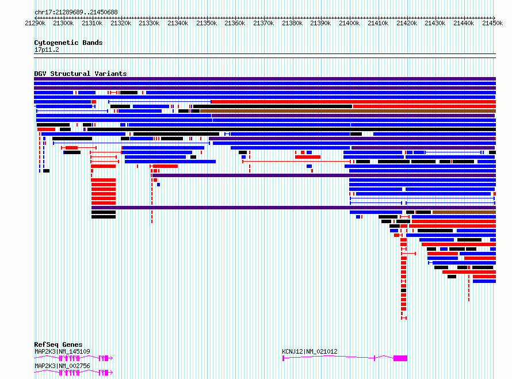
Task: Click the purple variant bar starting near 21331k
Action: pos(324,175)
